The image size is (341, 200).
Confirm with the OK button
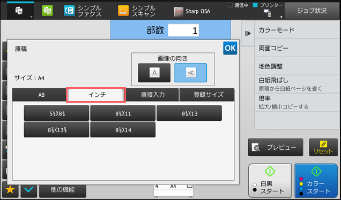(230, 48)
